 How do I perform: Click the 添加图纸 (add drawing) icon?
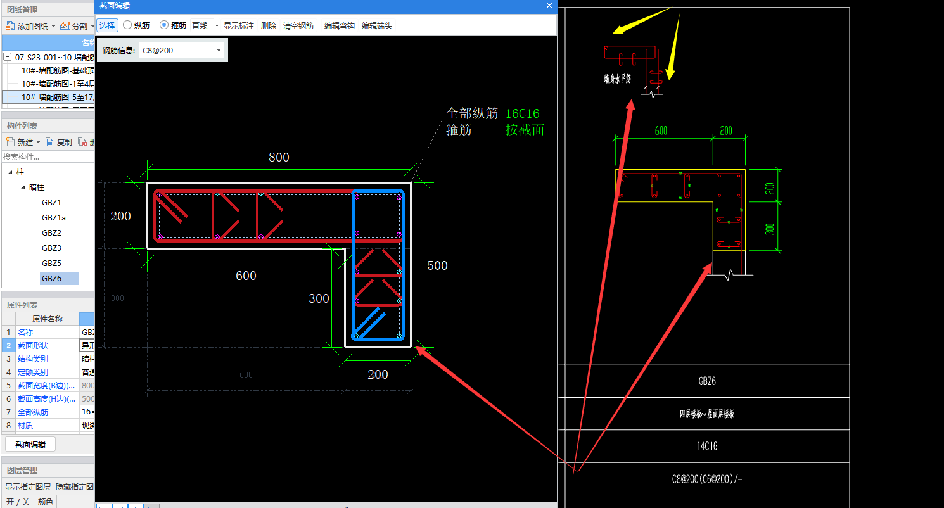coord(10,26)
